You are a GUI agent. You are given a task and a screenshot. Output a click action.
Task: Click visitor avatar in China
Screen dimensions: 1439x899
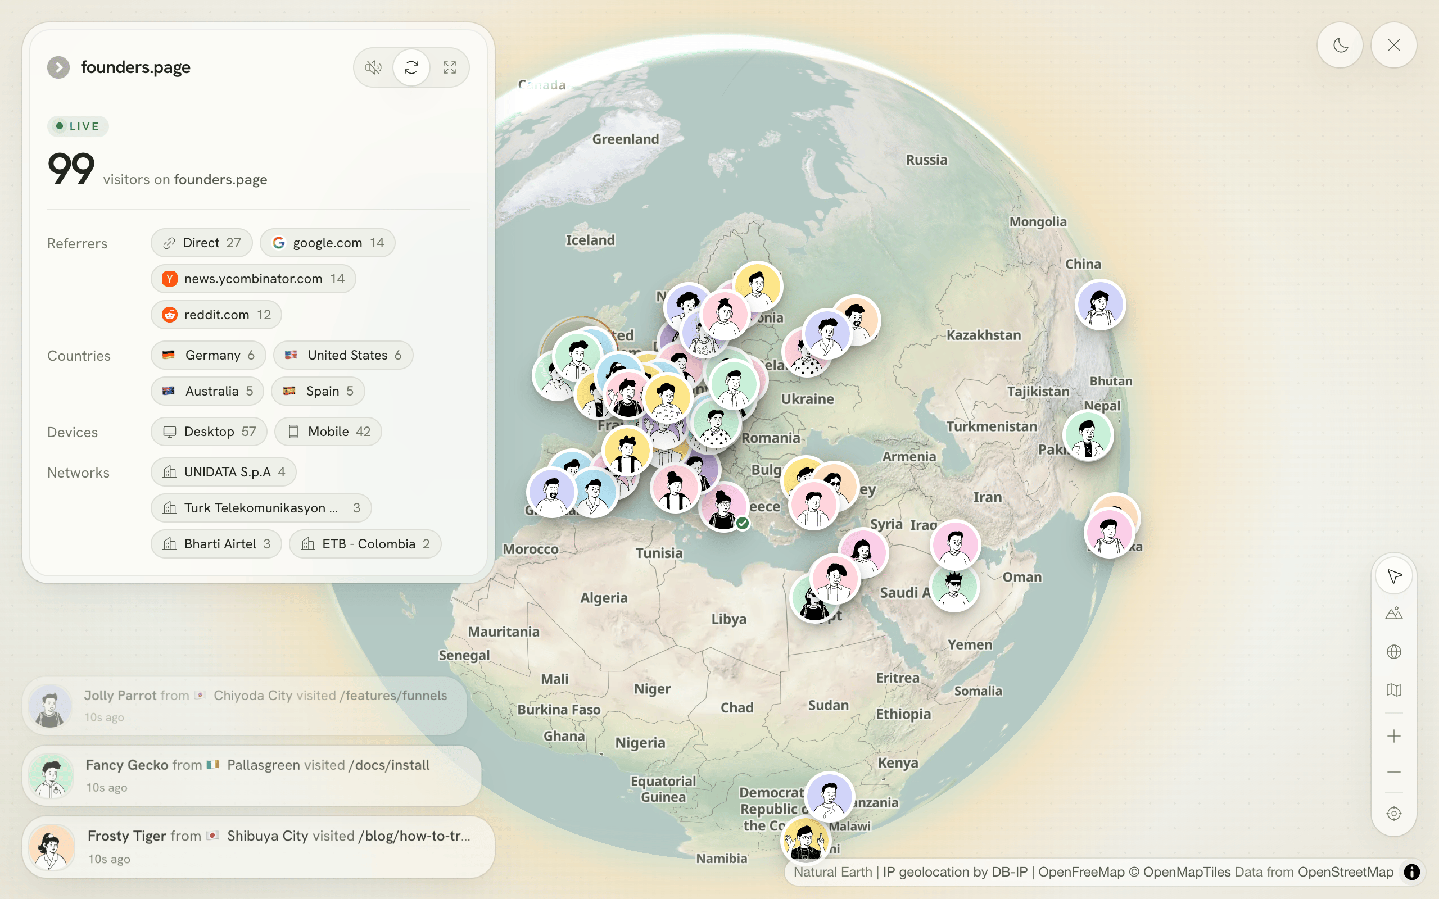click(1100, 305)
